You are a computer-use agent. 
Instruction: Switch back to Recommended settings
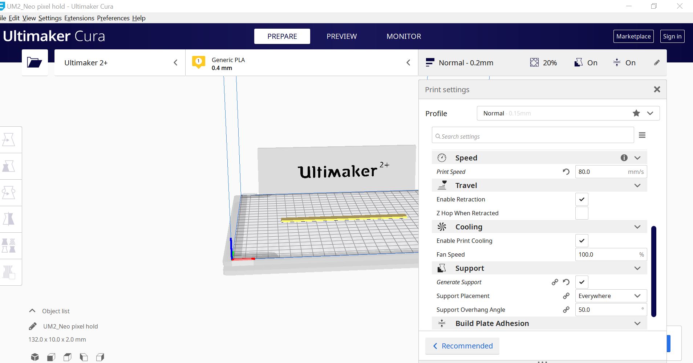point(462,346)
